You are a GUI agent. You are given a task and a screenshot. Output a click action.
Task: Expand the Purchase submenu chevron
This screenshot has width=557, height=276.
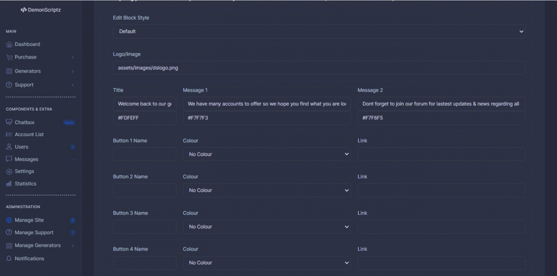(x=72, y=57)
